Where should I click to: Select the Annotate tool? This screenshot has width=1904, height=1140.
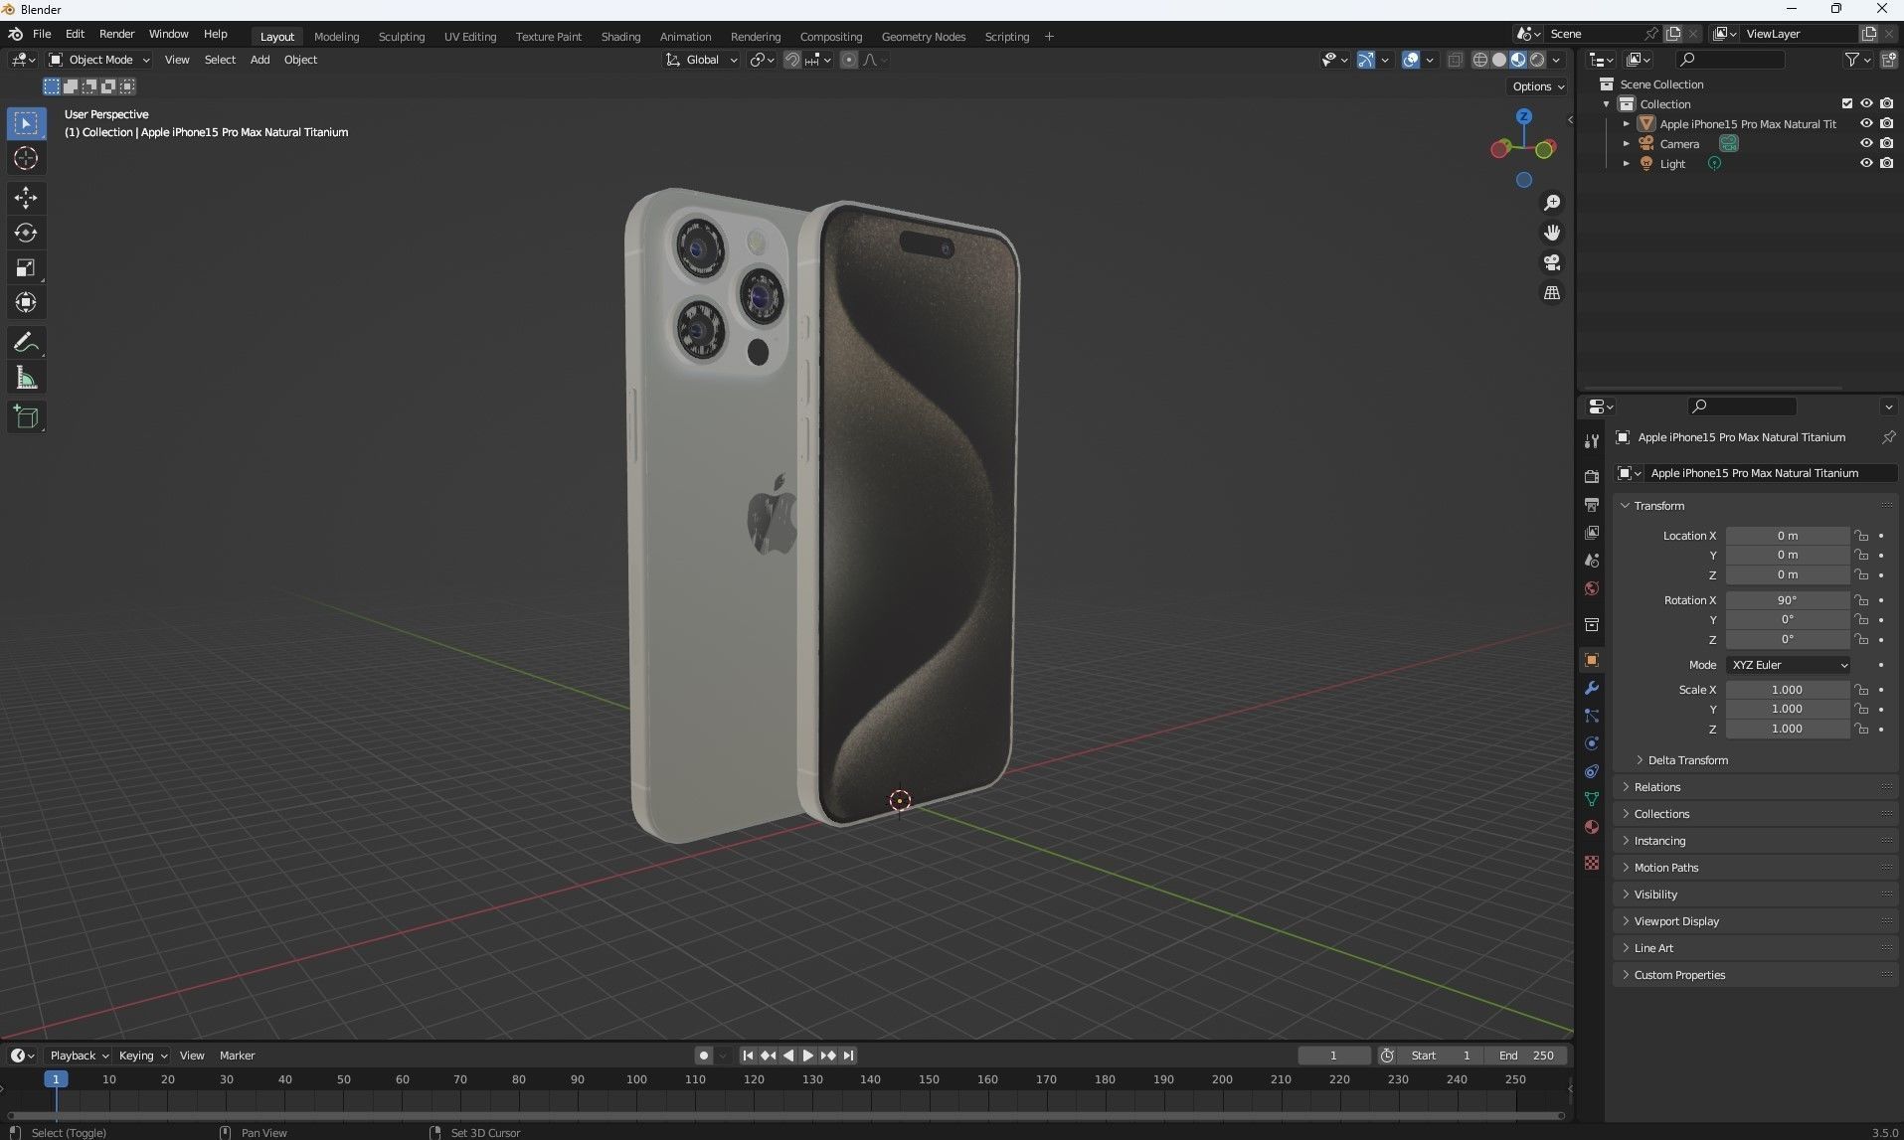pyautogui.click(x=26, y=343)
